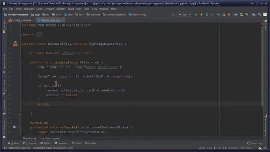This screenshot has height=152, width=270.
Task: Stop the app with the red square
Action: pyautogui.click(x=229, y=15)
